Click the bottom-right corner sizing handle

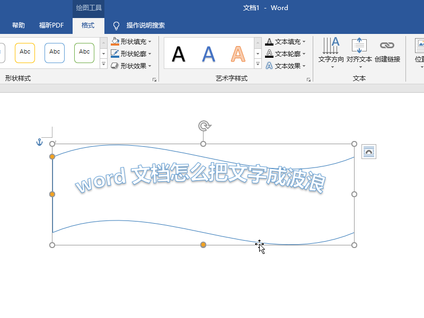[x=354, y=245]
